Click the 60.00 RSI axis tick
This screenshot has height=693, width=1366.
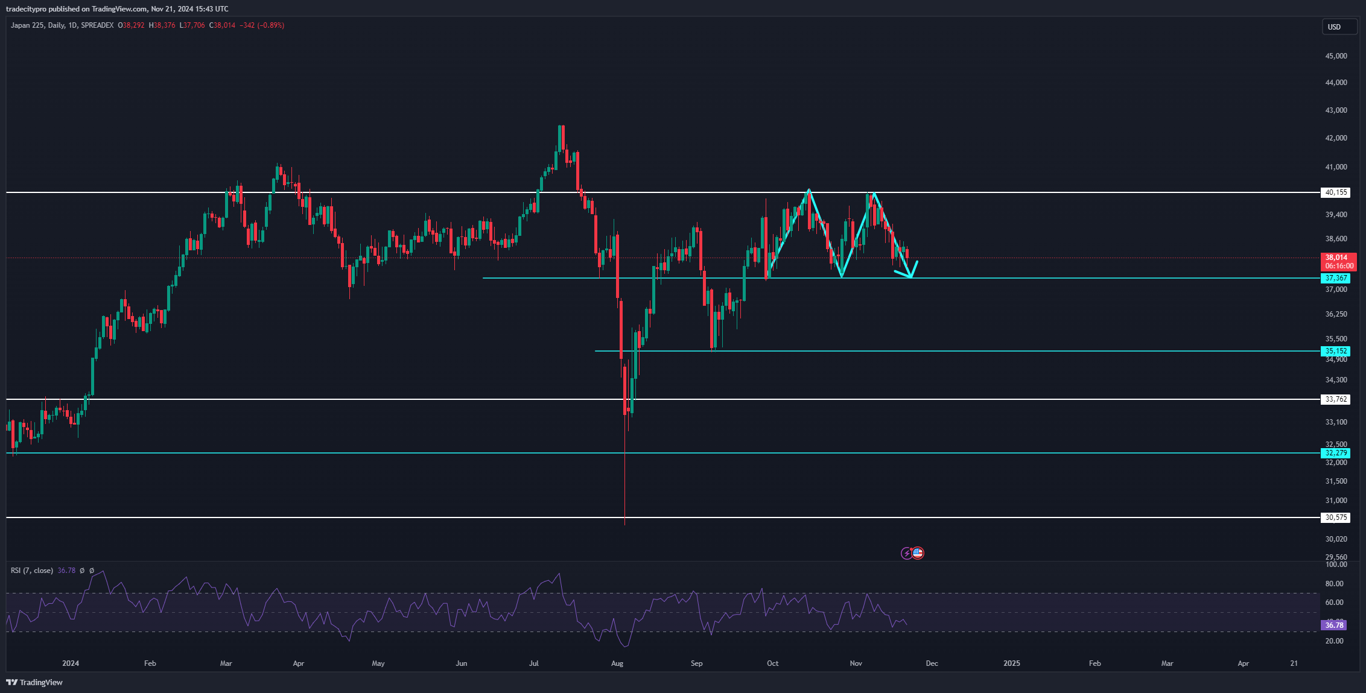coord(1334,603)
